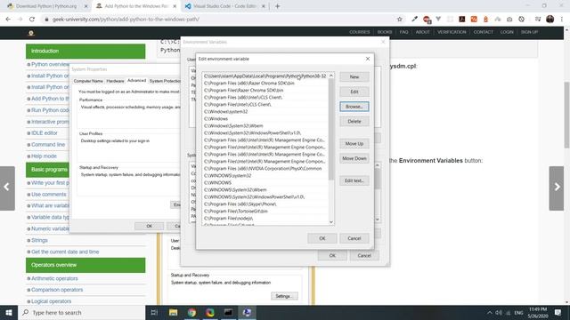Open Google Chrome from the taskbar

coord(191,312)
